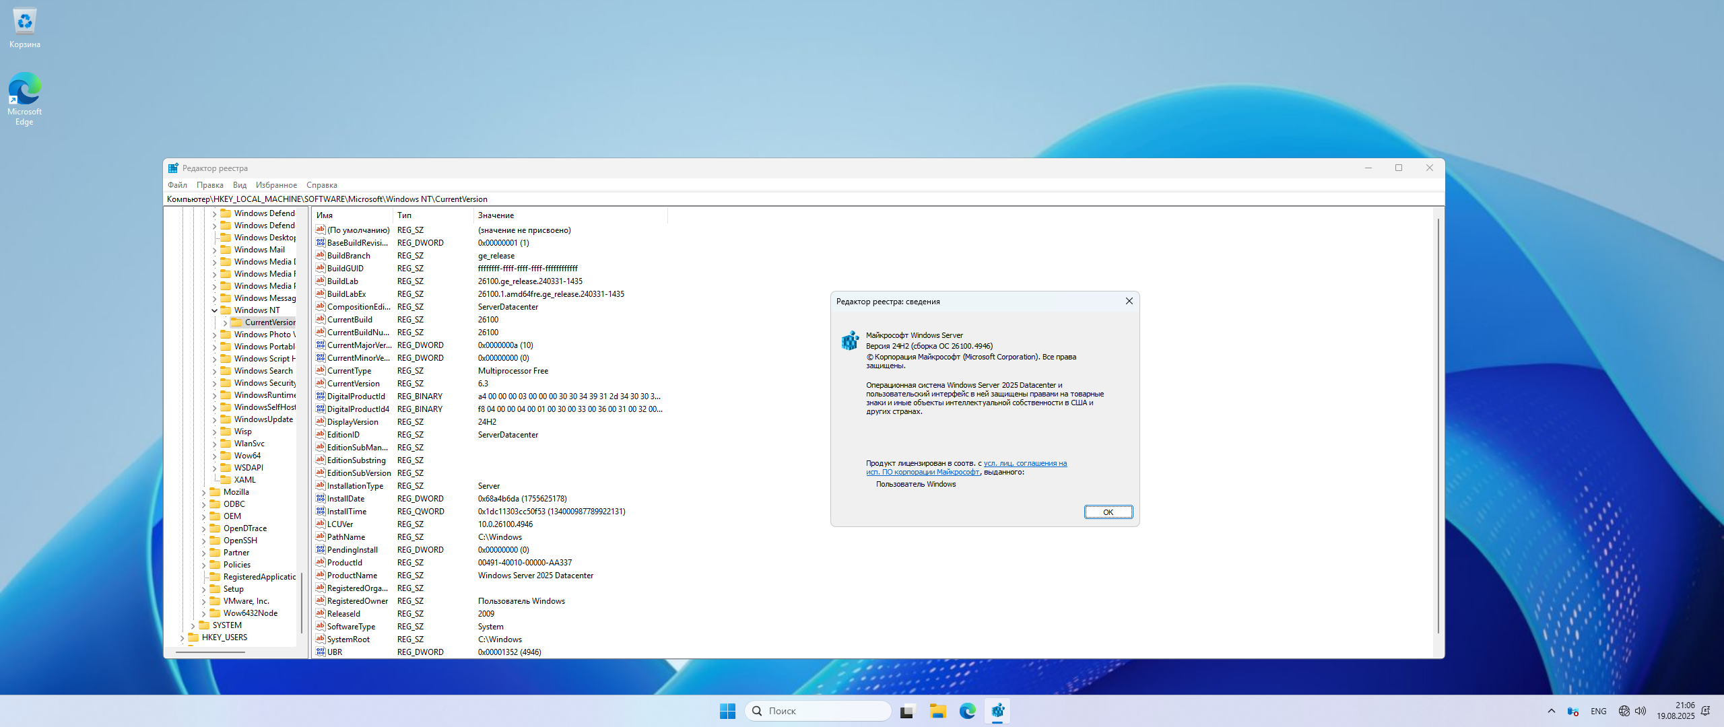Click the Mozilla folder icon
The width and height of the screenshot is (1724, 727).
point(215,491)
